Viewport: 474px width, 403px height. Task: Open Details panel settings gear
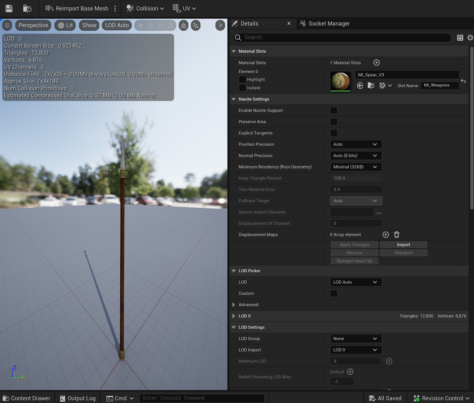pos(470,38)
